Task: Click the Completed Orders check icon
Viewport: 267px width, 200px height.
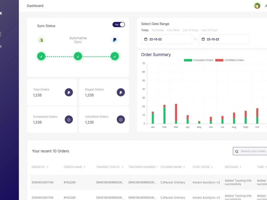Action: click(x=69, y=119)
